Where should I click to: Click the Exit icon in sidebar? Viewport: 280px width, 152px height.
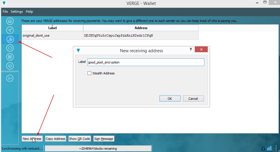(x=10, y=78)
